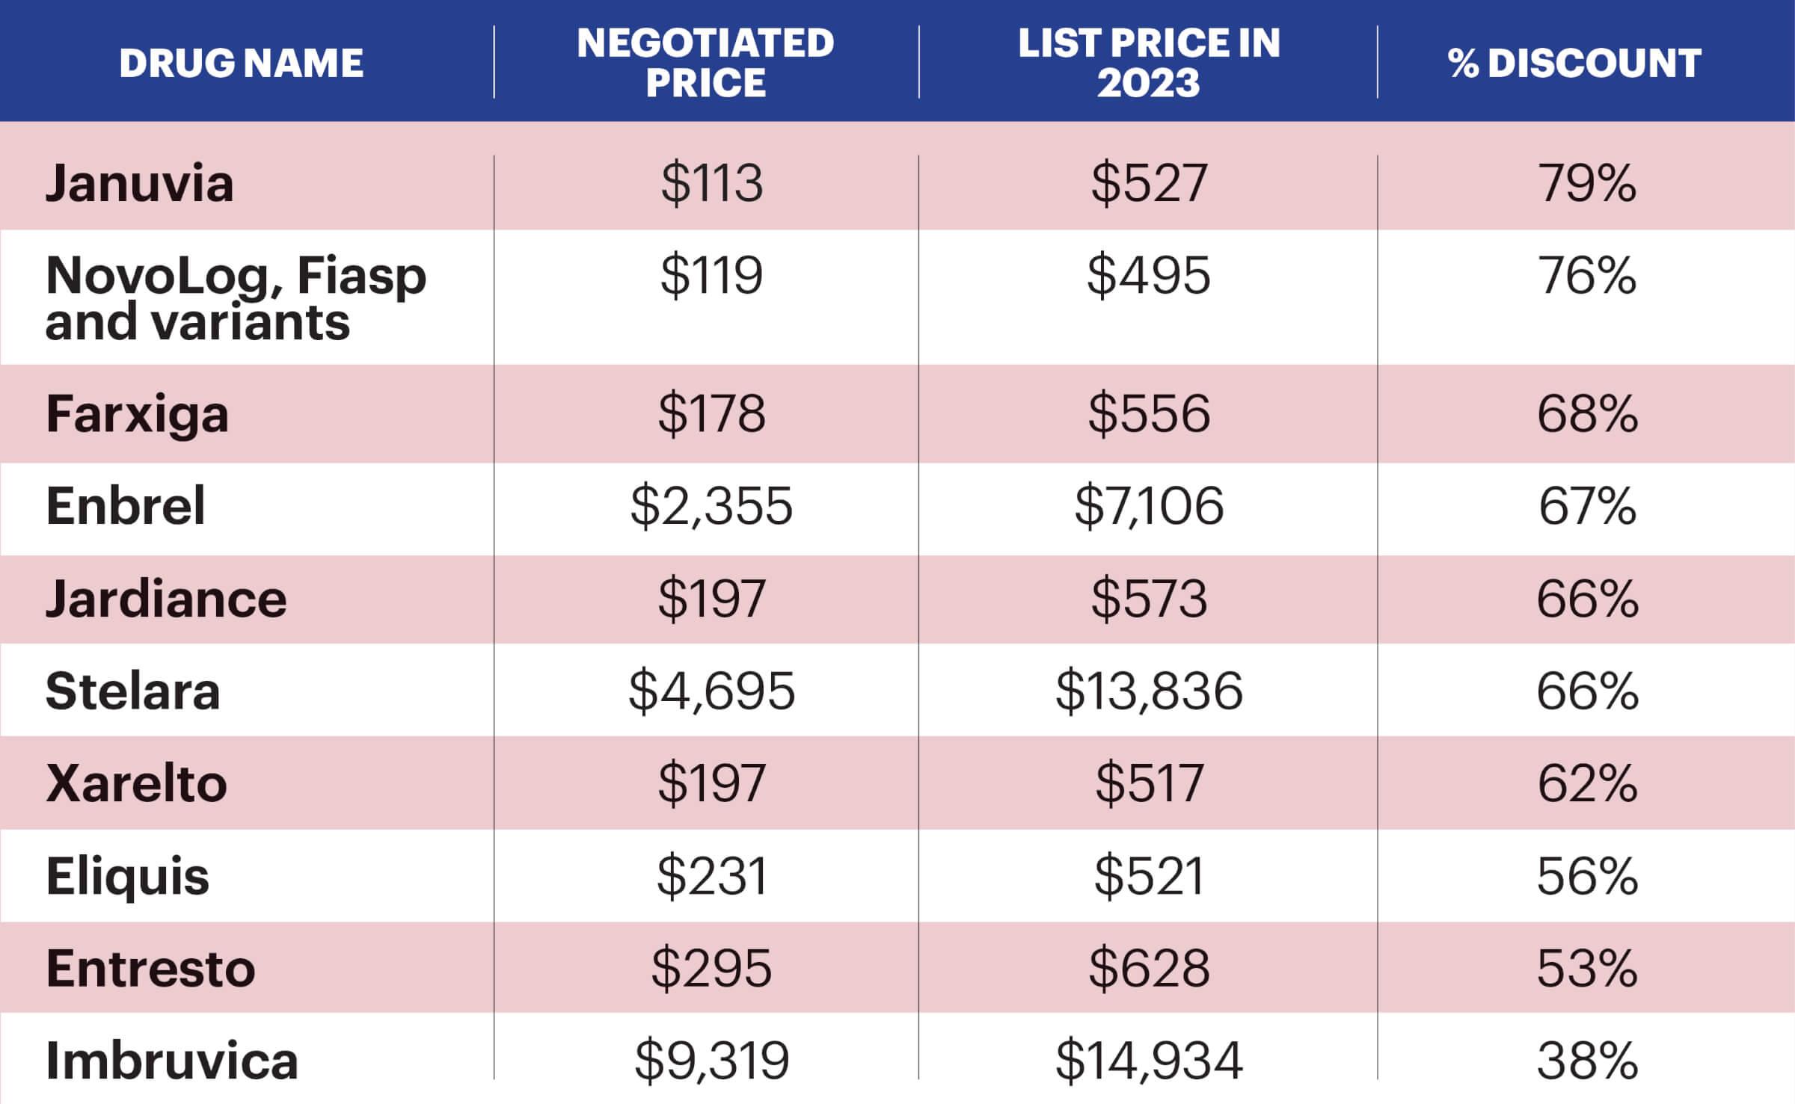Click the Januvia drug name
Image resolution: width=1795 pixels, height=1104 pixels.
click(140, 183)
